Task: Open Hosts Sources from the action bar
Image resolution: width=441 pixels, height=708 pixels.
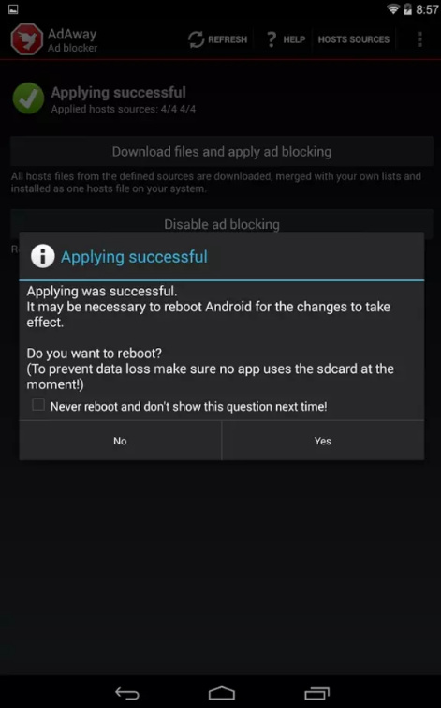Action: 354,39
